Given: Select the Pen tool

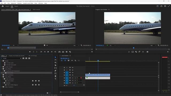Looking at the screenshot, I should [55, 71].
